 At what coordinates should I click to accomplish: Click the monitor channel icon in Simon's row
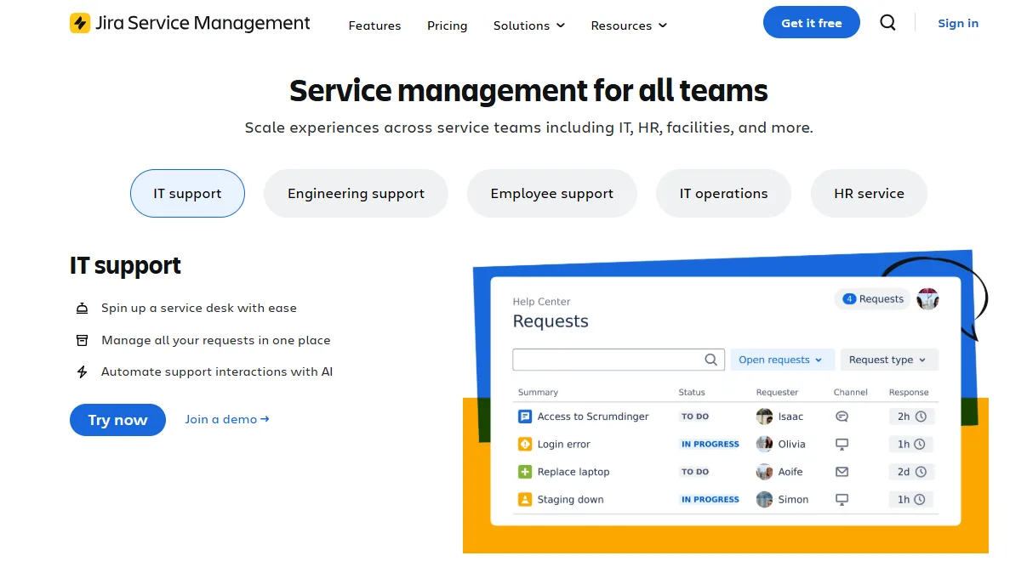click(842, 499)
